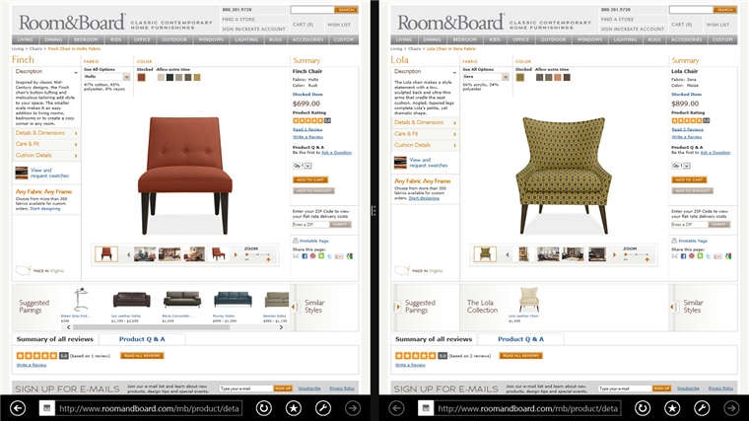Screen dimensions: 749x421
Task: Open the Holtz fabric dropdown on the Finch page
Action: (x=107, y=77)
